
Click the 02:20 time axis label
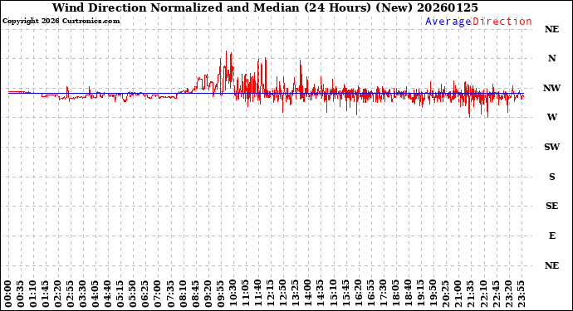(58, 294)
